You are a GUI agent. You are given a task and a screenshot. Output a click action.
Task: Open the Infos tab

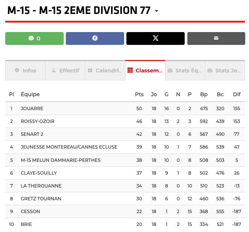coord(26,71)
